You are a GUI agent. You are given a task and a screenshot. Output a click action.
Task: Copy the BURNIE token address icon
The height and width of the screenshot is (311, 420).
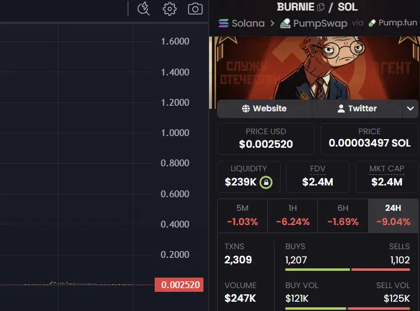[320, 7]
